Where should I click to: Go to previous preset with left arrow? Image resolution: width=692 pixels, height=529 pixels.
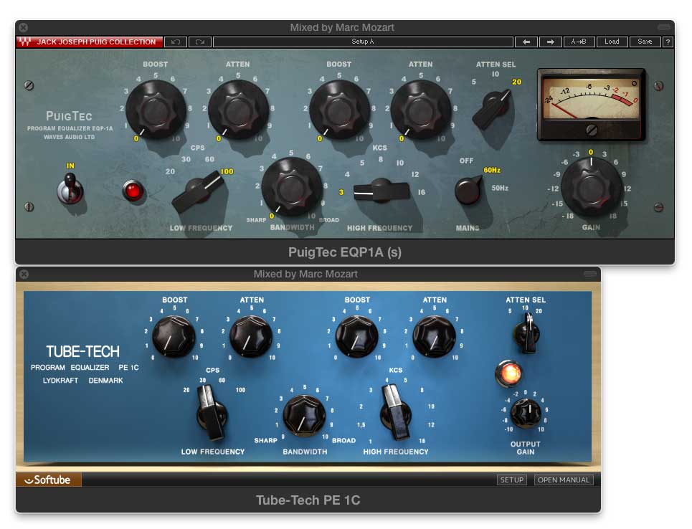[526, 42]
